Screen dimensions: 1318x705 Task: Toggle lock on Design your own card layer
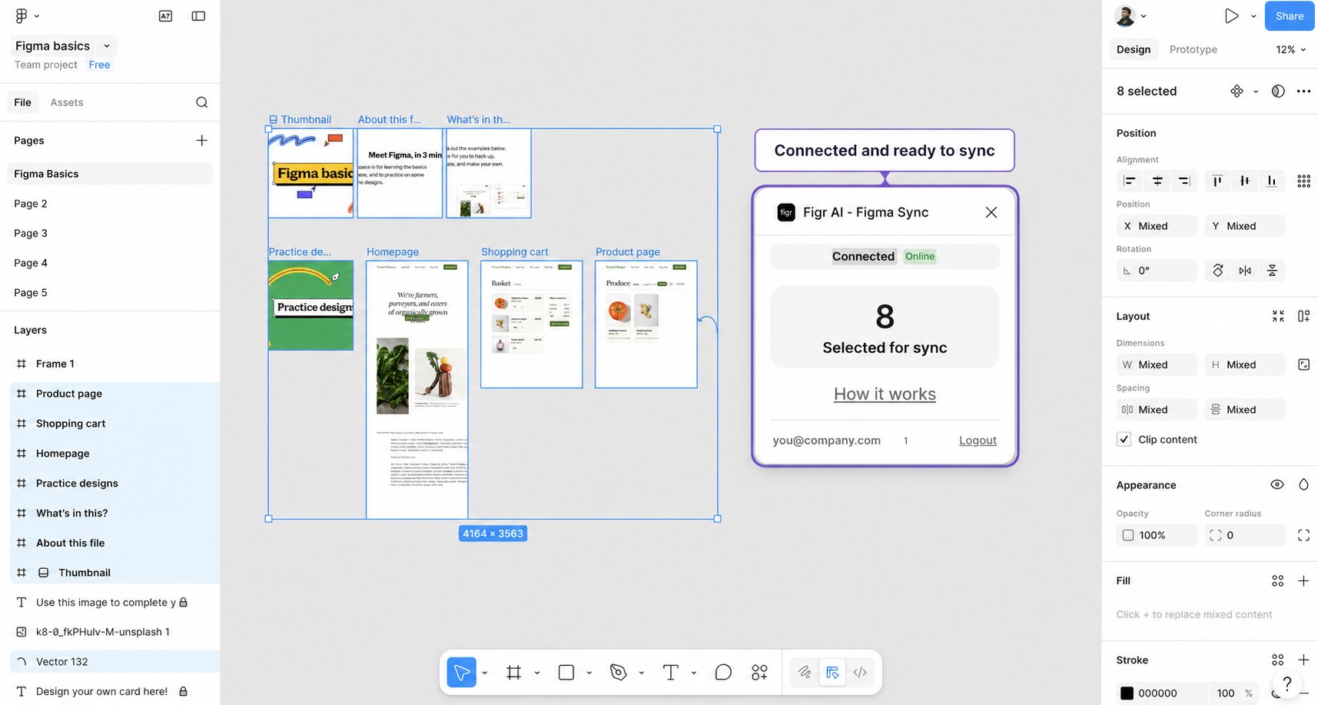click(x=183, y=691)
